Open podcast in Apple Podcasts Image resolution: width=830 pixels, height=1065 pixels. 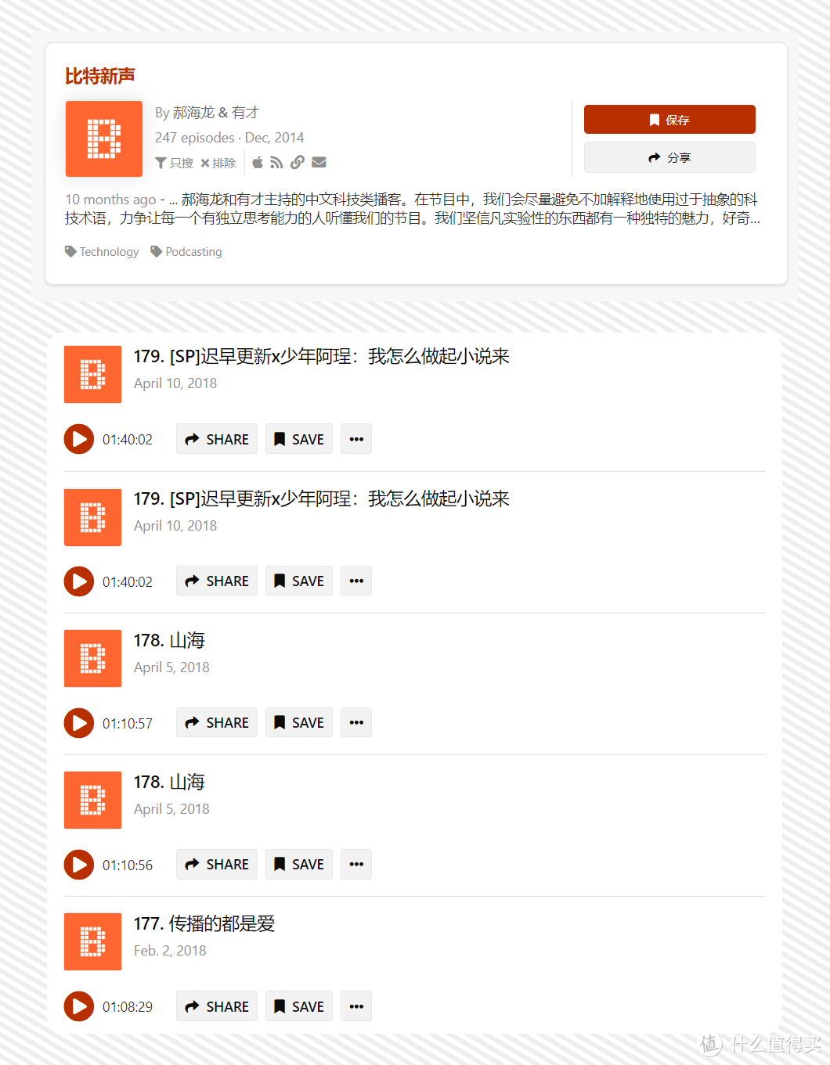point(258,162)
